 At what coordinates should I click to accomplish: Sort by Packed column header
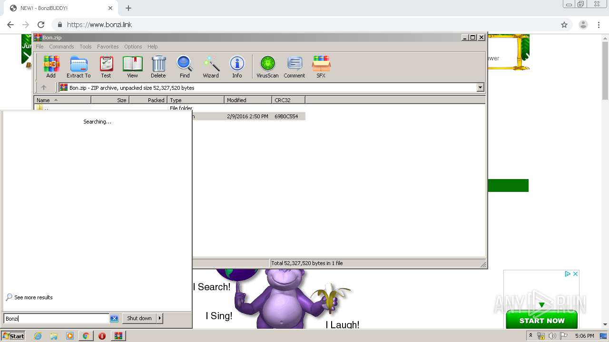click(148, 100)
